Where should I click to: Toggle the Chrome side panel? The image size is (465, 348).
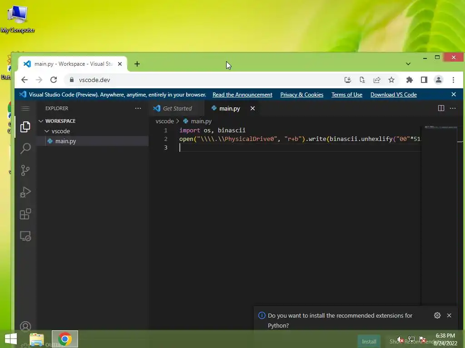tap(424, 80)
